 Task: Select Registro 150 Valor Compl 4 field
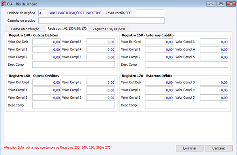[x=214, y=50]
